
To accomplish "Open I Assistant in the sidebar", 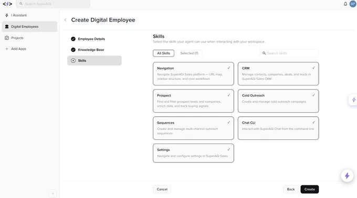I will click(29, 15).
